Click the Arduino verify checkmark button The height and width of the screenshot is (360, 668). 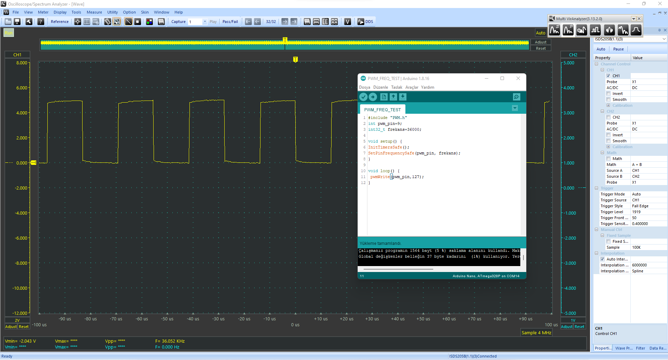(363, 97)
